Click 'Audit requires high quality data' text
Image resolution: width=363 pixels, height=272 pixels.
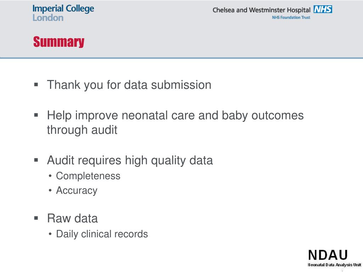tap(130, 160)
